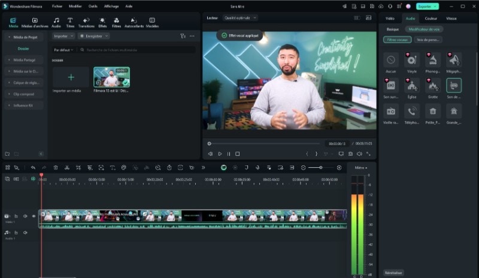
Task: Select the timeline crop tool
Action: 78,168
